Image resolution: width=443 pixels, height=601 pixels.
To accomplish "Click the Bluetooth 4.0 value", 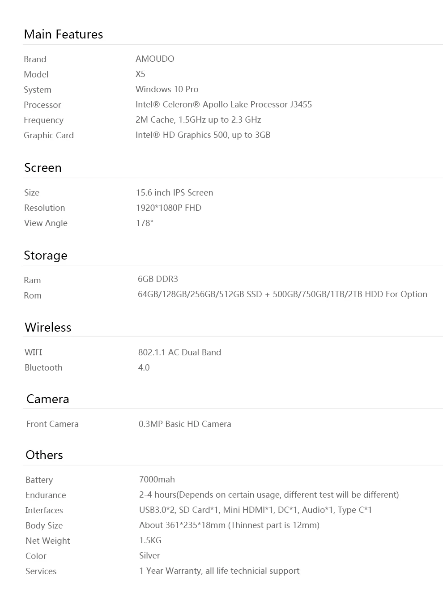I will (x=144, y=367).
